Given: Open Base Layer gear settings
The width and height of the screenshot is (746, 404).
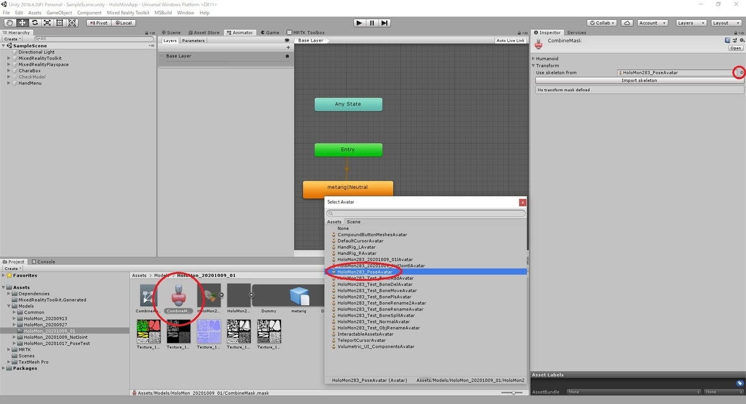Looking at the screenshot, I should [287, 56].
